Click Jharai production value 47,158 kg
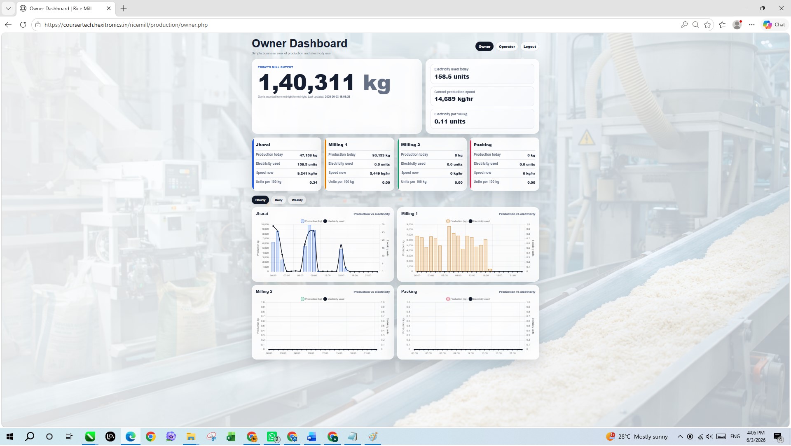 [308, 156]
